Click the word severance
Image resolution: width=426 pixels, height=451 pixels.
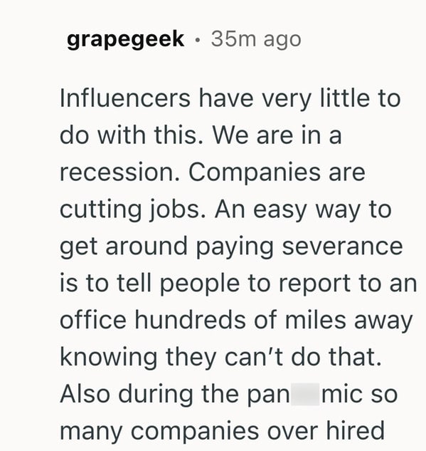(x=343, y=247)
